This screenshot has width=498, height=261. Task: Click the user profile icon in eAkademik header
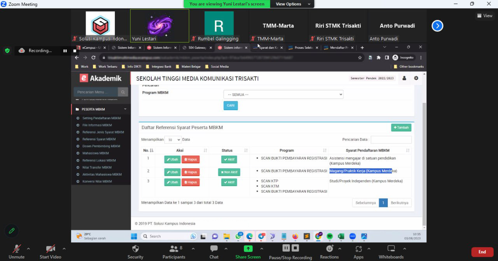click(x=404, y=78)
